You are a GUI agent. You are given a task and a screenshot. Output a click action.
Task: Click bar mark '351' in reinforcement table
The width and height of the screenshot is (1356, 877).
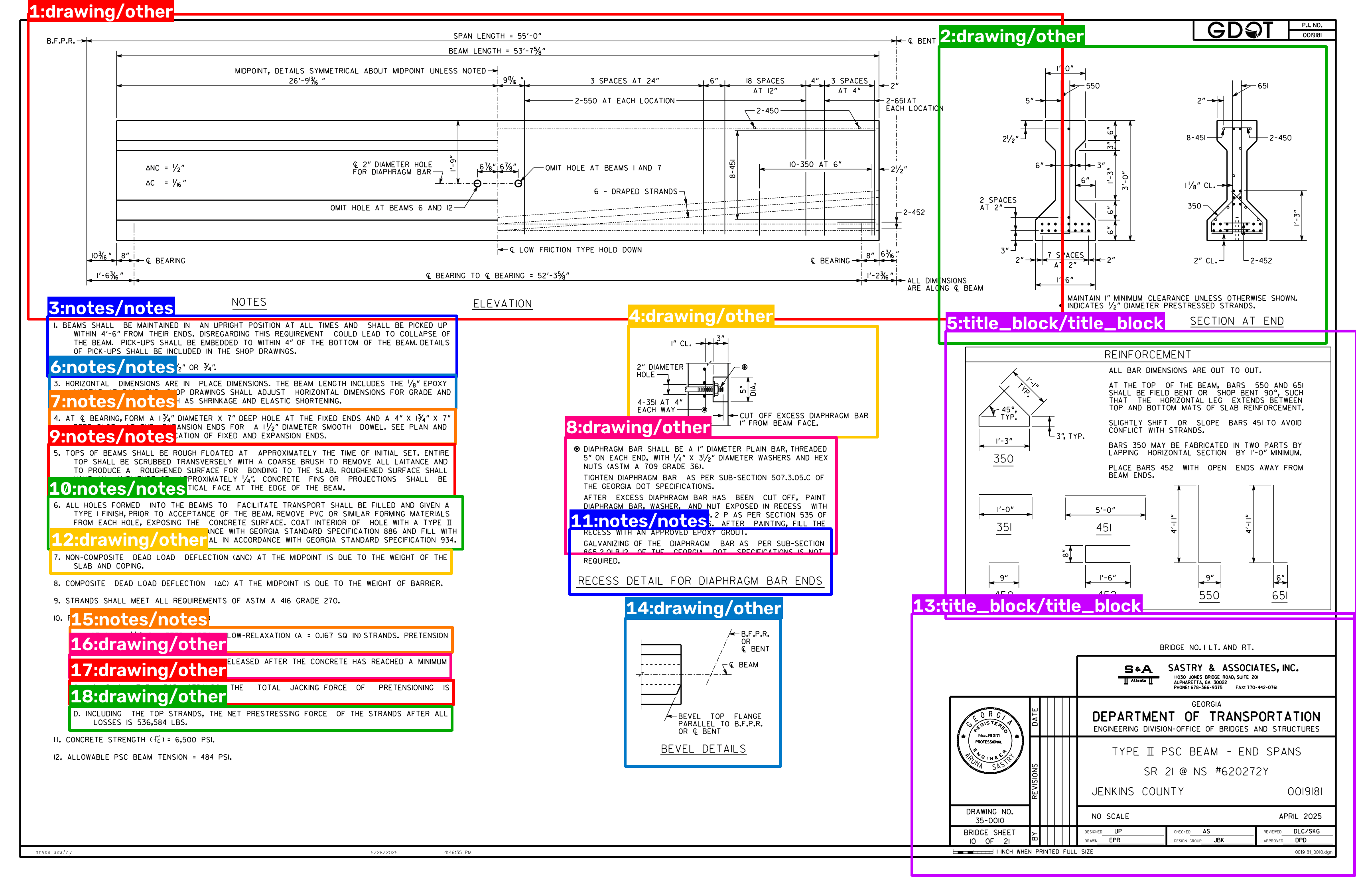tap(1004, 527)
